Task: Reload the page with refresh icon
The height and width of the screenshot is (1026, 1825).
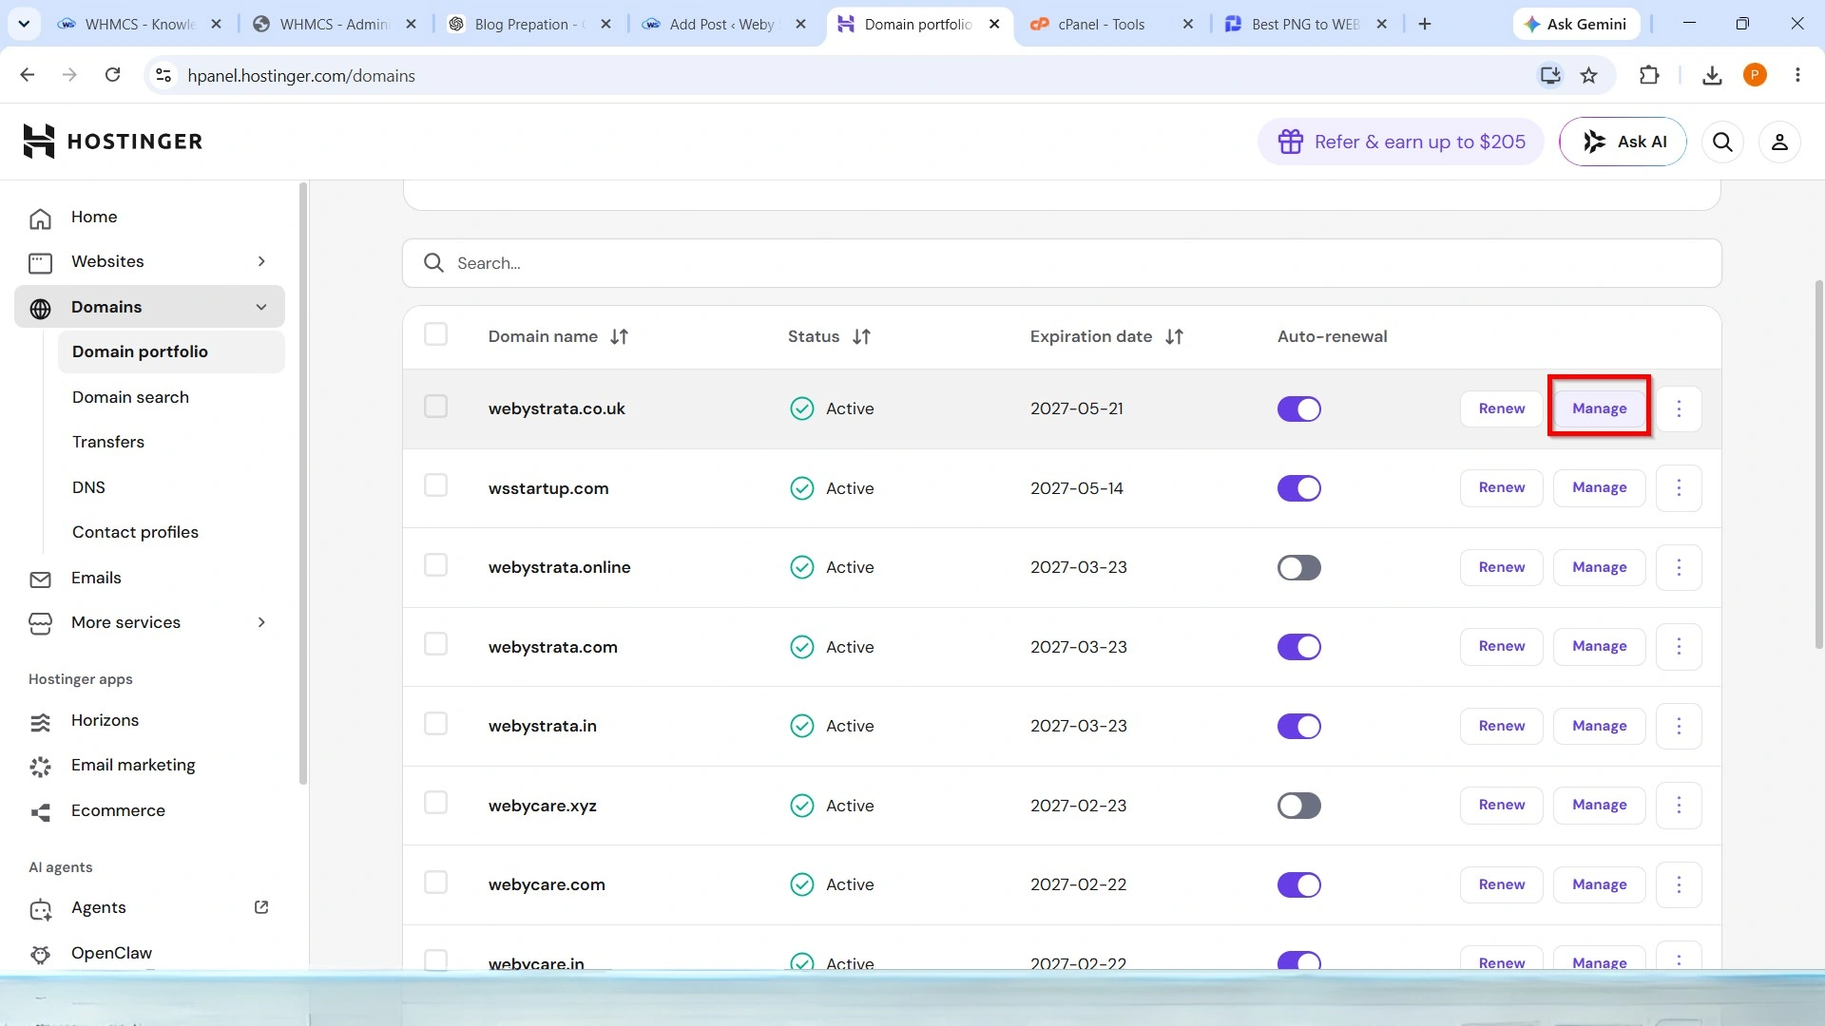Action: coord(112,75)
